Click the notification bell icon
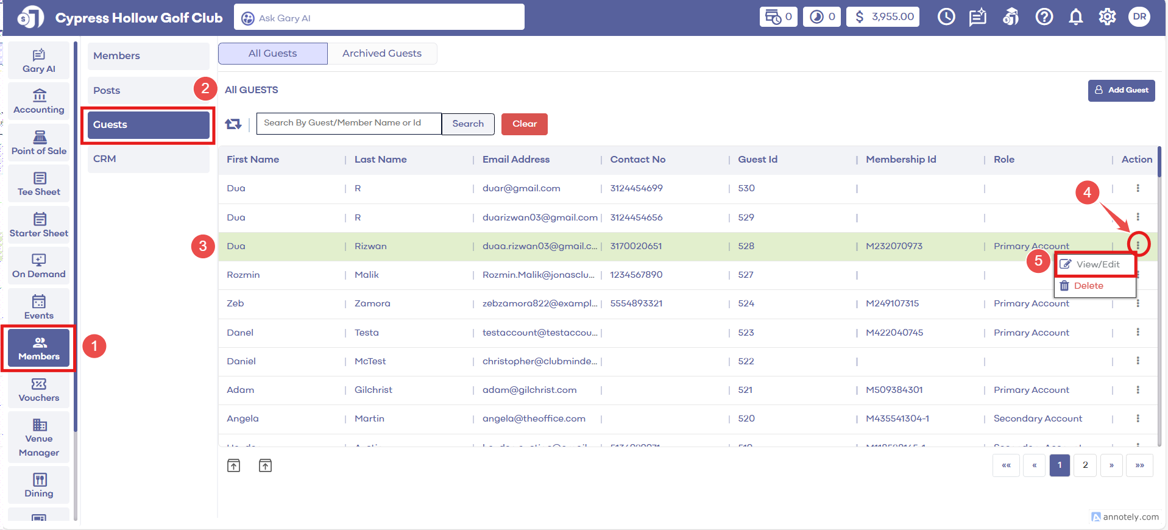Image resolution: width=1168 pixels, height=530 pixels. 1076,17
